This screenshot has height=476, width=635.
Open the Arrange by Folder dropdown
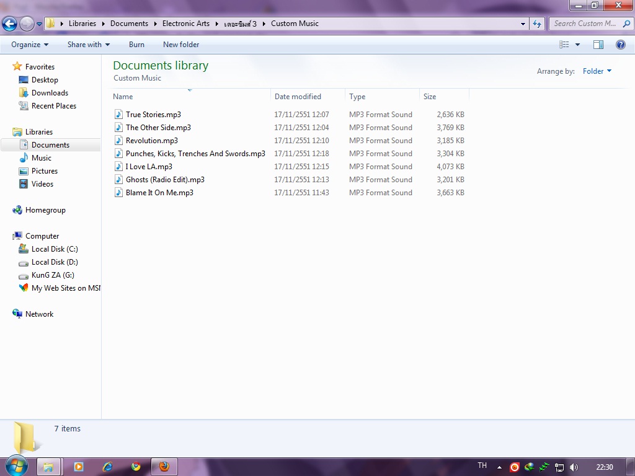[597, 71]
